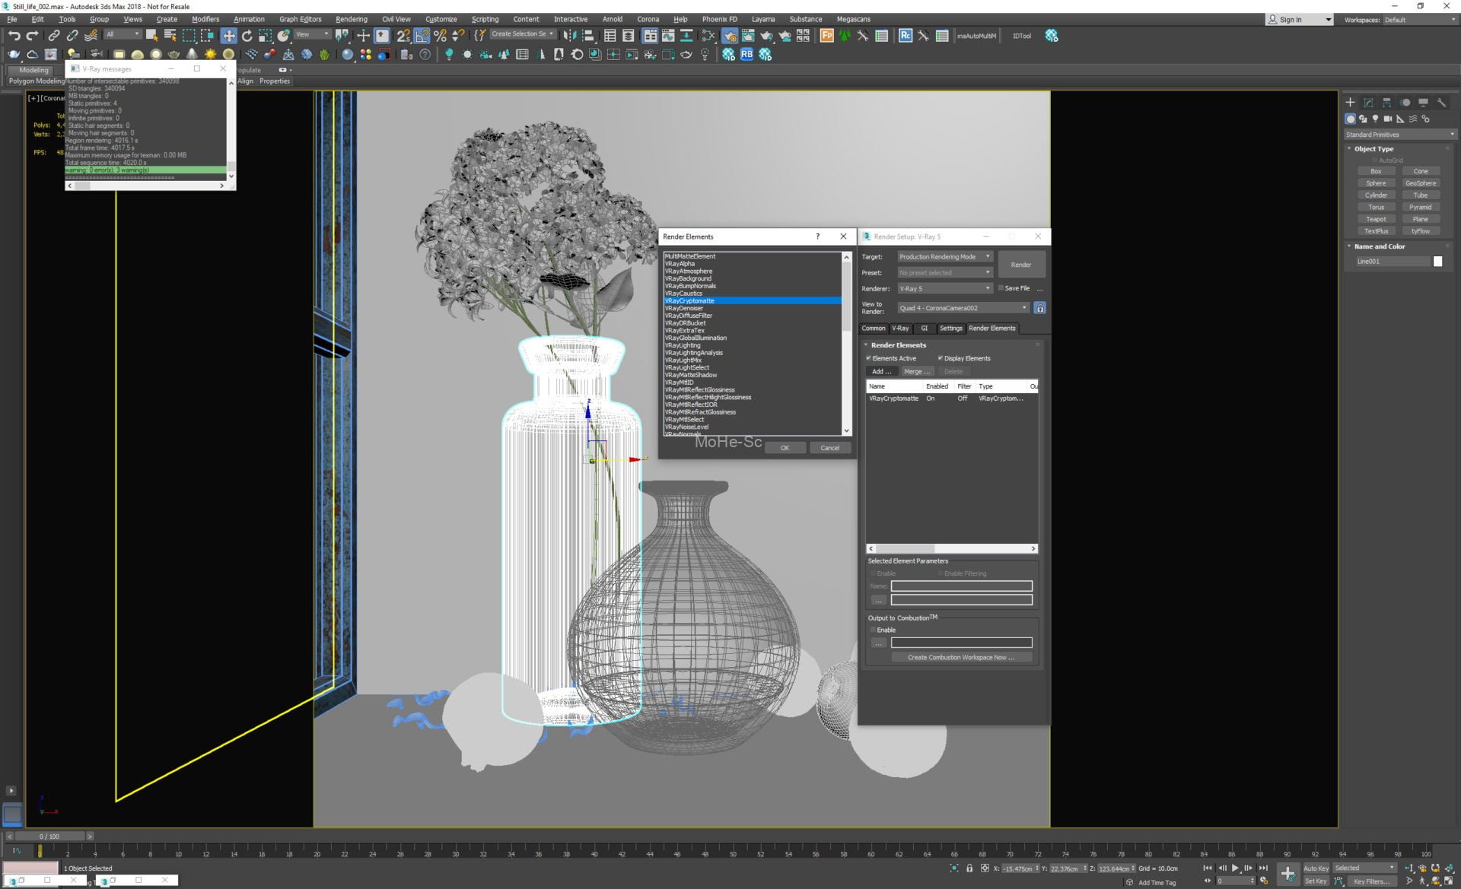Enable the Save File checkbox

(x=1001, y=288)
